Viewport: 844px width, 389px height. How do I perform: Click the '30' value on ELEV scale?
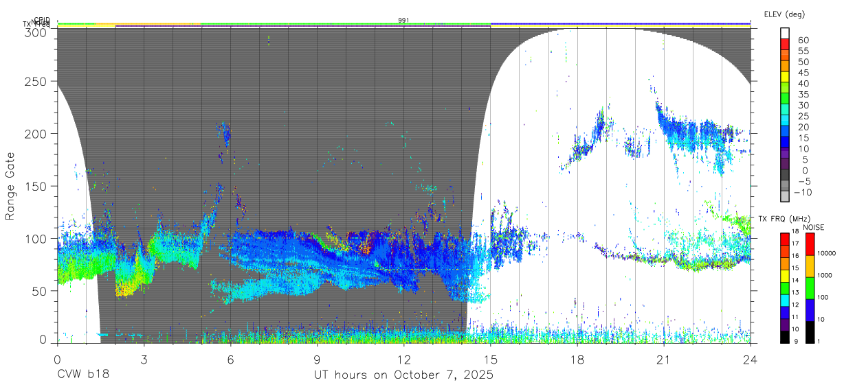point(802,105)
